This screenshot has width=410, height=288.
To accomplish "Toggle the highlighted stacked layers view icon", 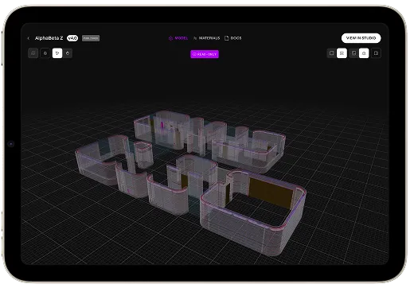I will (x=342, y=53).
